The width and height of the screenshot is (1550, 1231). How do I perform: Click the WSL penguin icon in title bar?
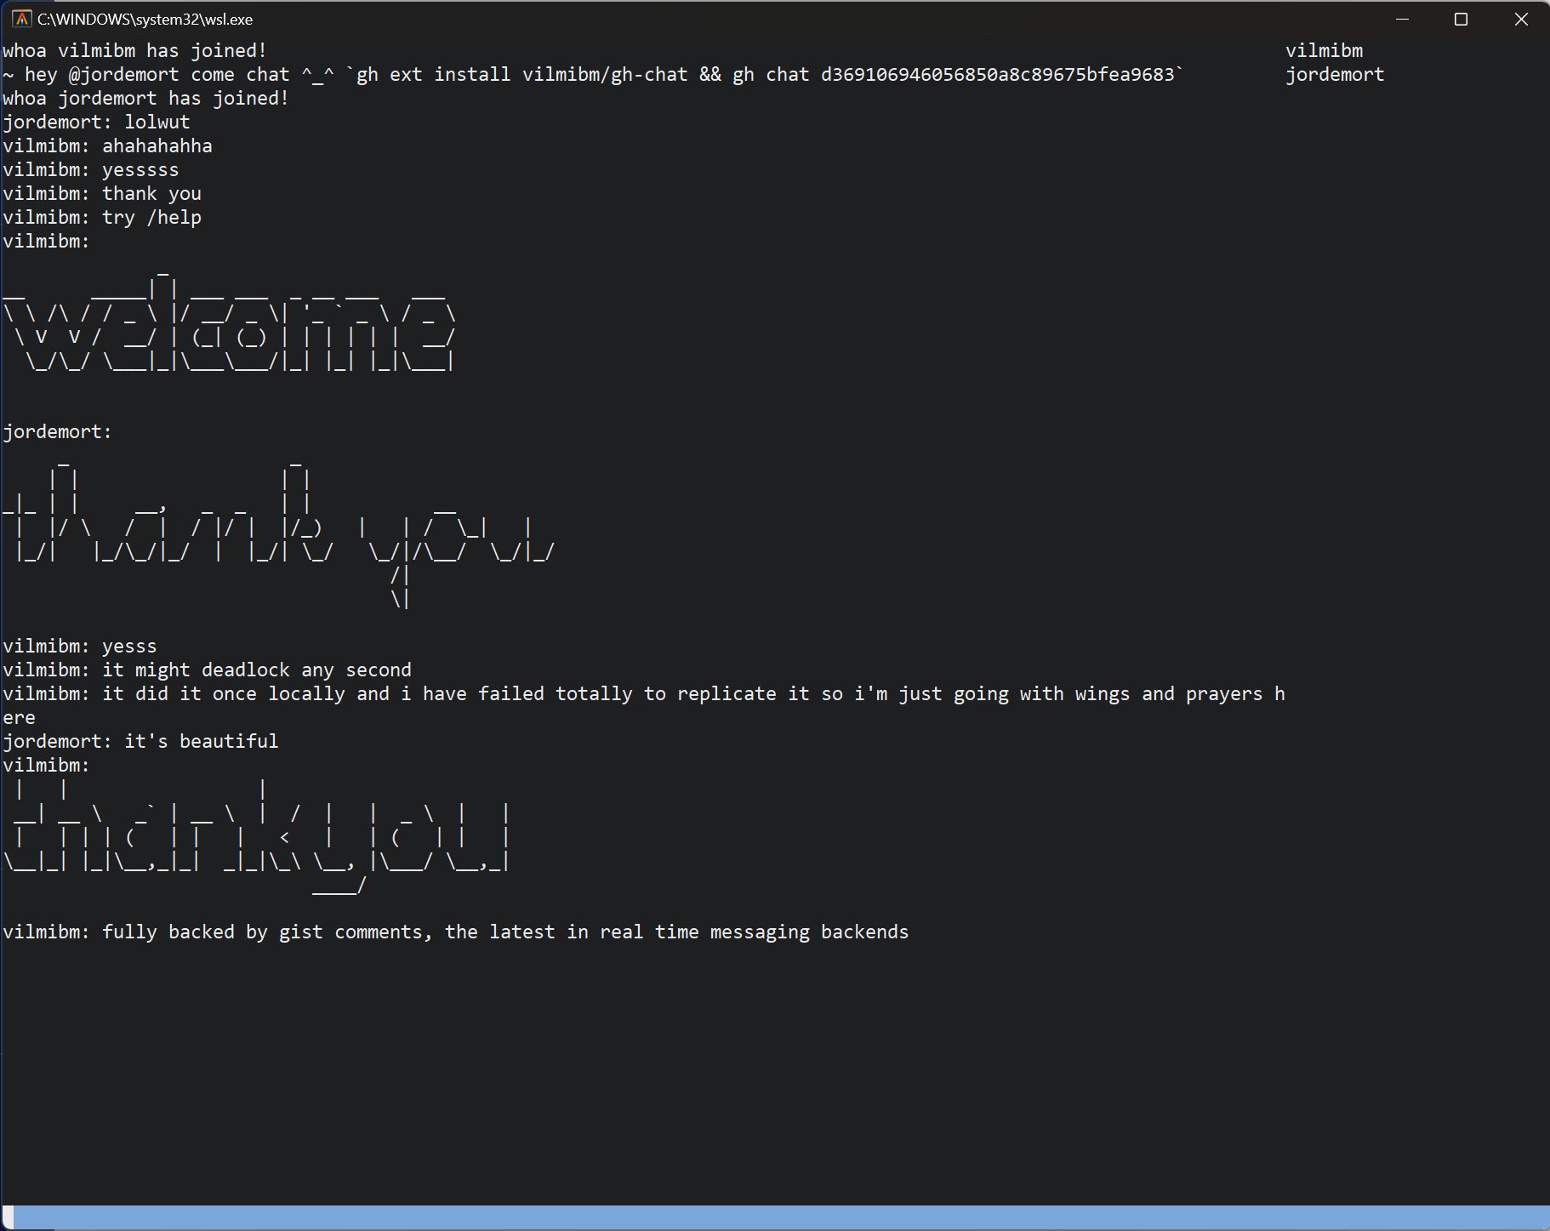pyautogui.click(x=22, y=19)
